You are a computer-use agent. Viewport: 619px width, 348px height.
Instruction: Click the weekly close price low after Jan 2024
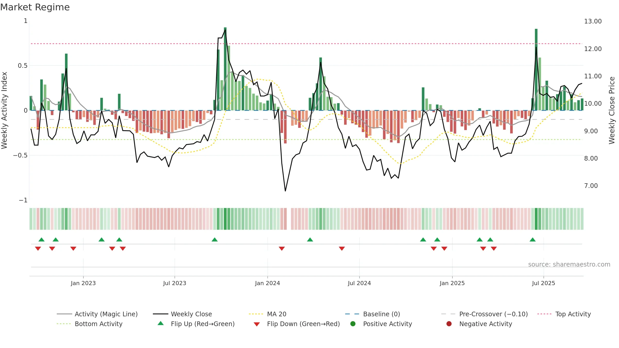285,191
